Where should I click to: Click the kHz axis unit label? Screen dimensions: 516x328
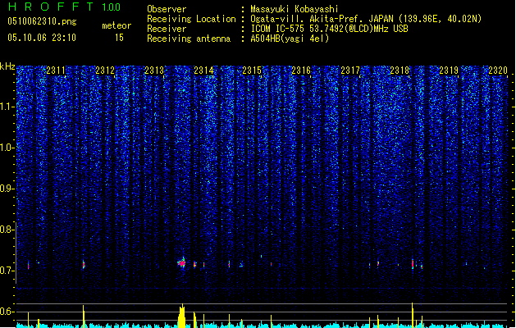7,66
